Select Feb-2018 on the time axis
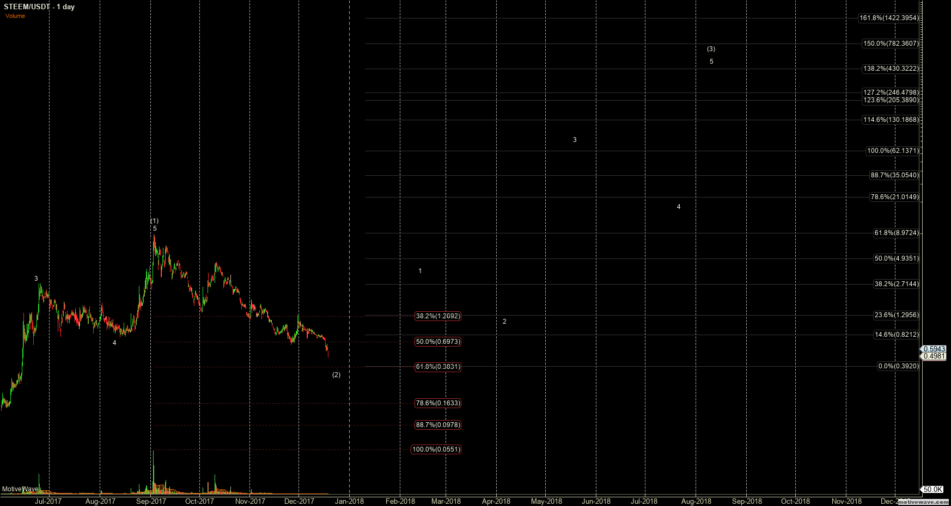 click(x=400, y=501)
